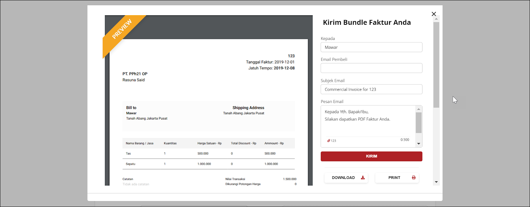Click the paperclip attachment icon labeled 123

pyautogui.click(x=329, y=141)
